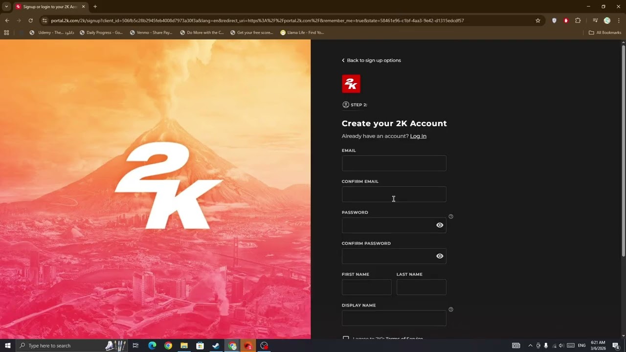Open the Daily Progress bookmark
Screen dimensions: 626x352
(101, 33)
